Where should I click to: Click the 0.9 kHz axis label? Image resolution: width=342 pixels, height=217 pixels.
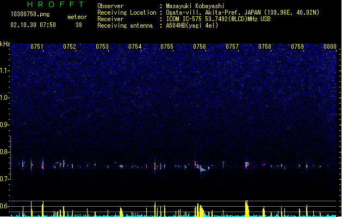point(4,125)
